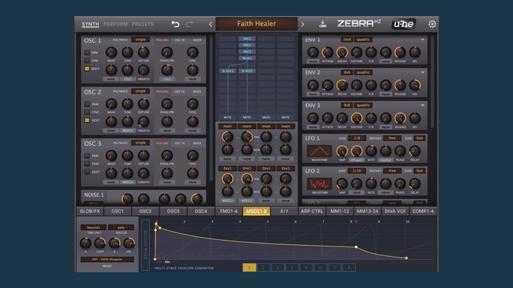Image resolution: width=513 pixels, height=288 pixels.
Task: Click the OPEN EDITOR button for MSEG
Action: click(x=146, y=245)
